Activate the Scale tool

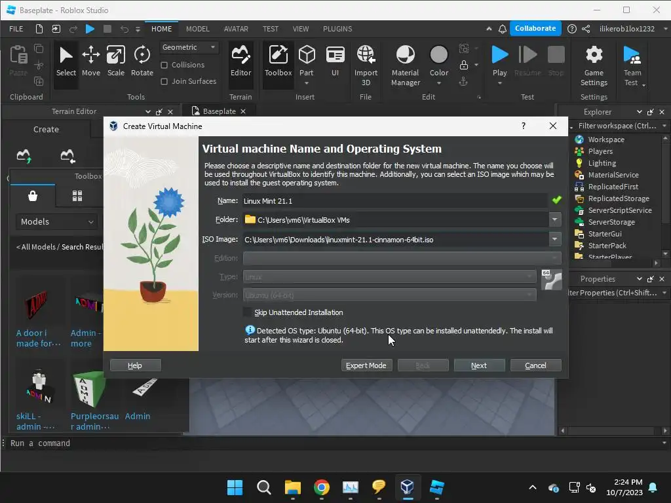[115, 61]
